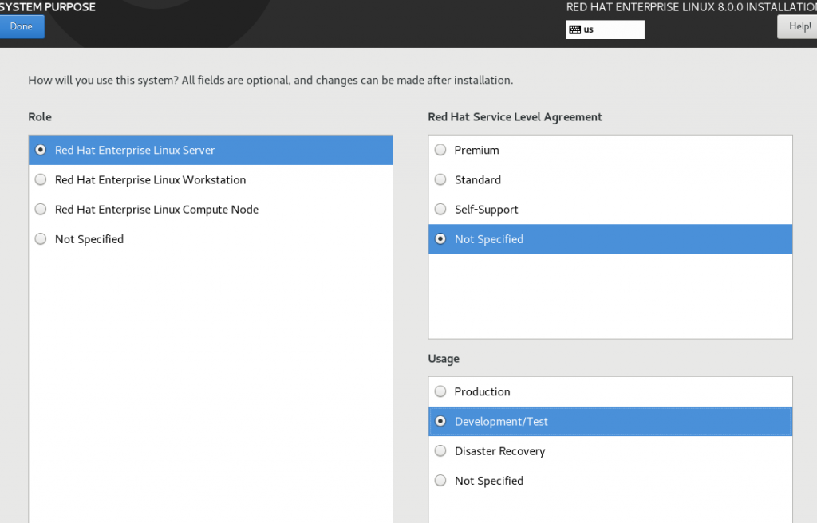The width and height of the screenshot is (817, 523).
Task: Choose Red Hat Enterprise Linux Workstation role
Action: pyautogui.click(x=150, y=180)
